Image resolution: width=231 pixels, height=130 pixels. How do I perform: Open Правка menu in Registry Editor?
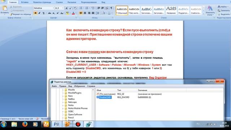click(x=62, y=86)
